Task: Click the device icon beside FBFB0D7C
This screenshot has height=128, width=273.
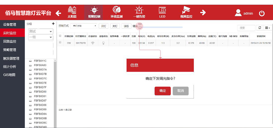Action: (x=30, y=78)
